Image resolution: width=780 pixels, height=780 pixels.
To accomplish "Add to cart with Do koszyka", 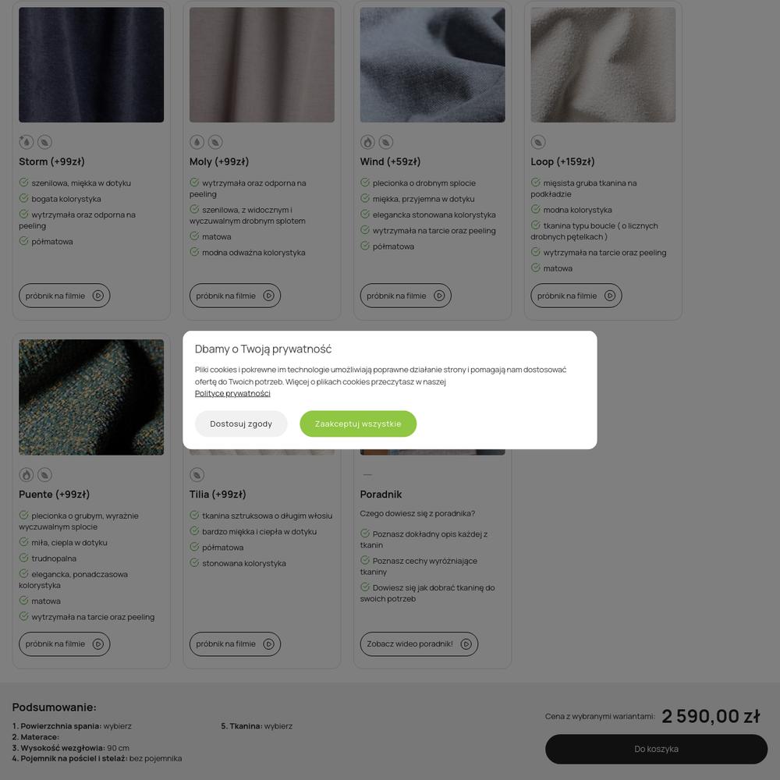I will point(657,749).
